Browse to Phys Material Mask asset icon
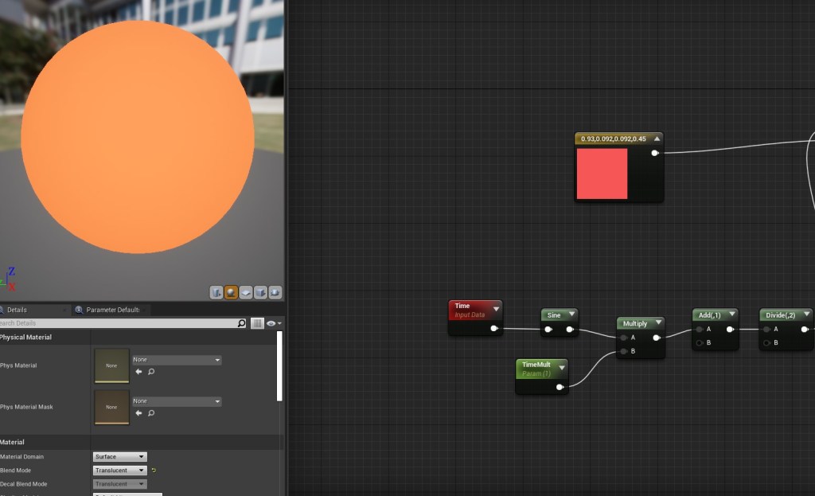This screenshot has width=815, height=496. [151, 413]
